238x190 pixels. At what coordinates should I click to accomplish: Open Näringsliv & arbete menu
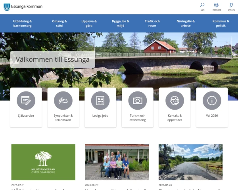click(186, 23)
